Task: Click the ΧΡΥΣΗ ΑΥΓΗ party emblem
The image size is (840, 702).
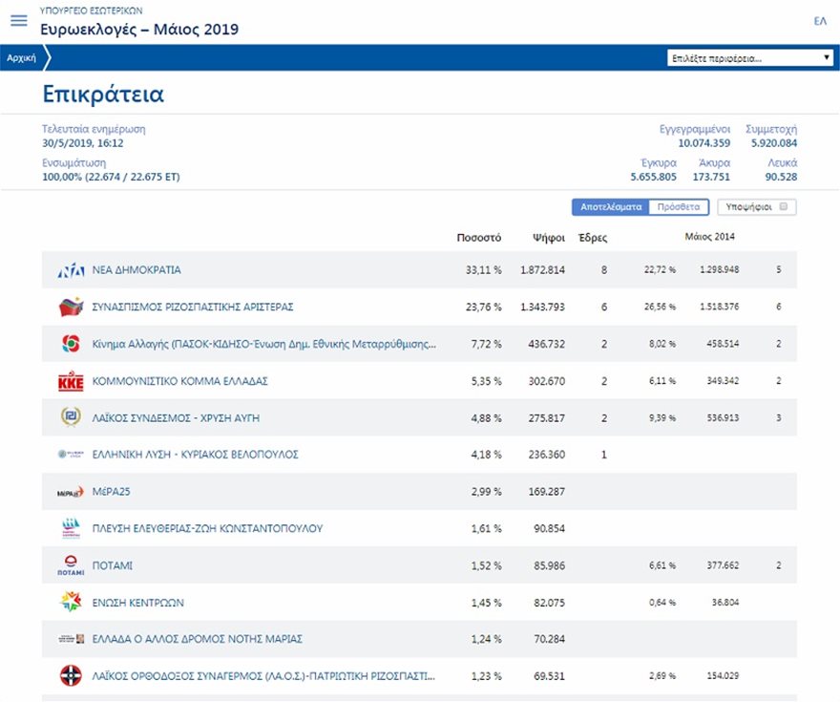Action: point(72,417)
